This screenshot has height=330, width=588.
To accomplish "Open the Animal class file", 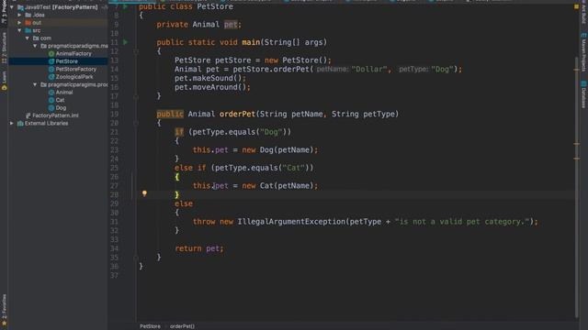I will [64, 92].
